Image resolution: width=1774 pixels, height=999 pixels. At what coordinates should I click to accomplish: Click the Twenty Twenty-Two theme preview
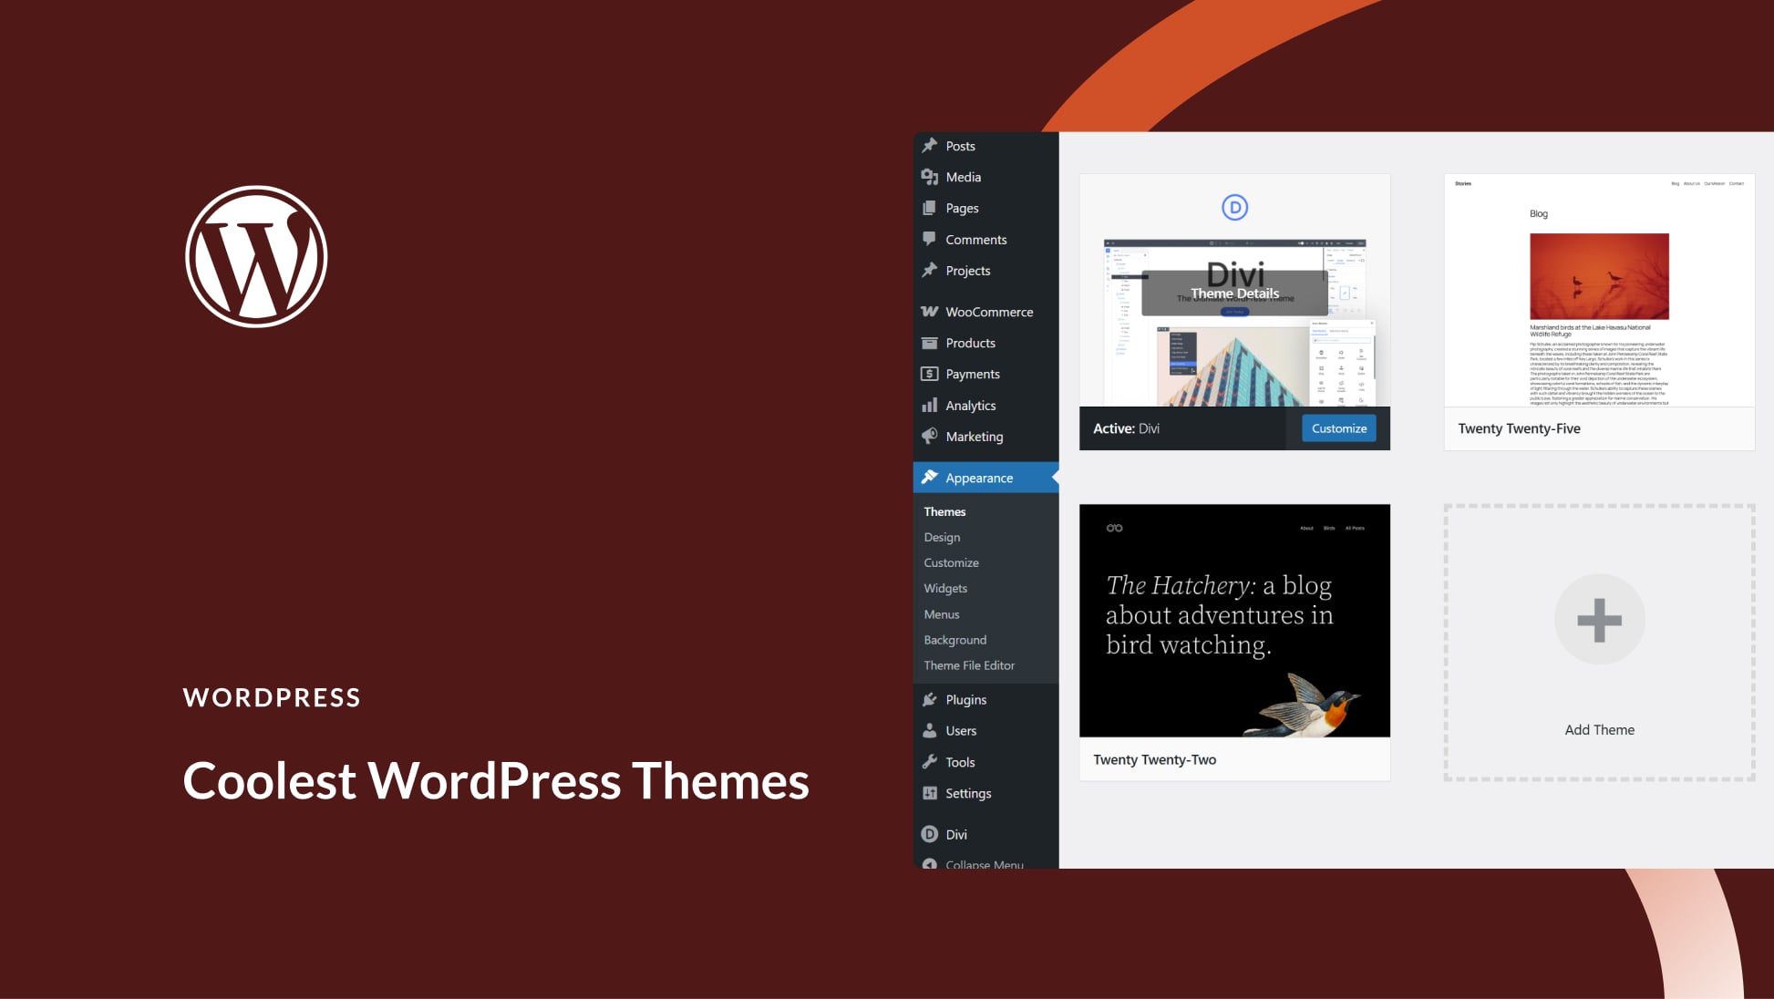(1234, 620)
